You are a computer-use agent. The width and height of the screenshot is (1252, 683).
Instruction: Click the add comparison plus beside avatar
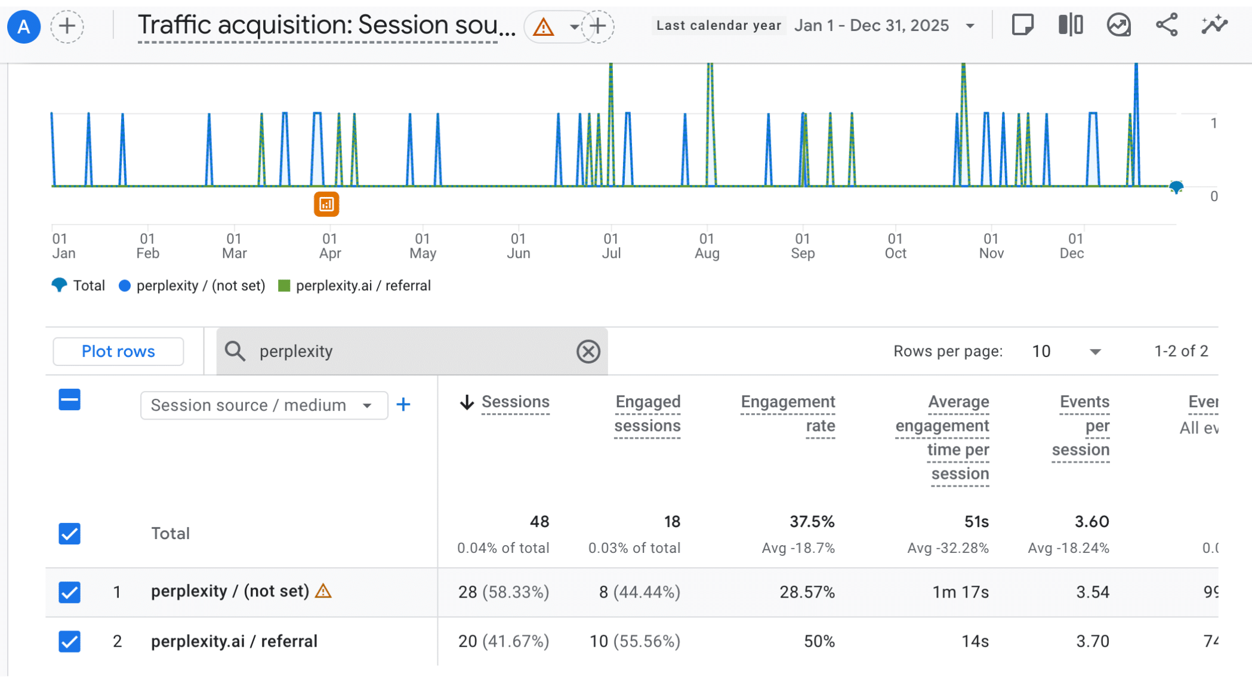(67, 26)
